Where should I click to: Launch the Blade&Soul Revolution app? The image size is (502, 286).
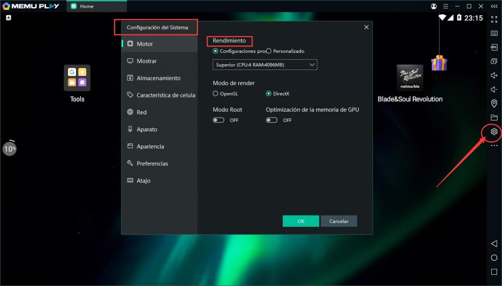tap(410, 77)
